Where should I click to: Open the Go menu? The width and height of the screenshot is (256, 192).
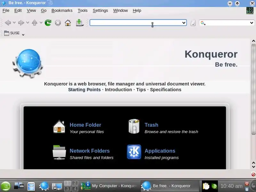(44, 11)
